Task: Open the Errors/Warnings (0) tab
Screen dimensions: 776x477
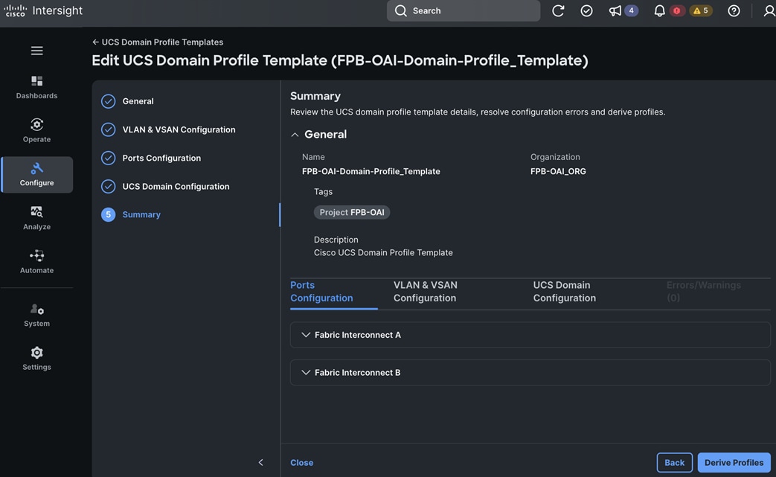Action: (703, 292)
